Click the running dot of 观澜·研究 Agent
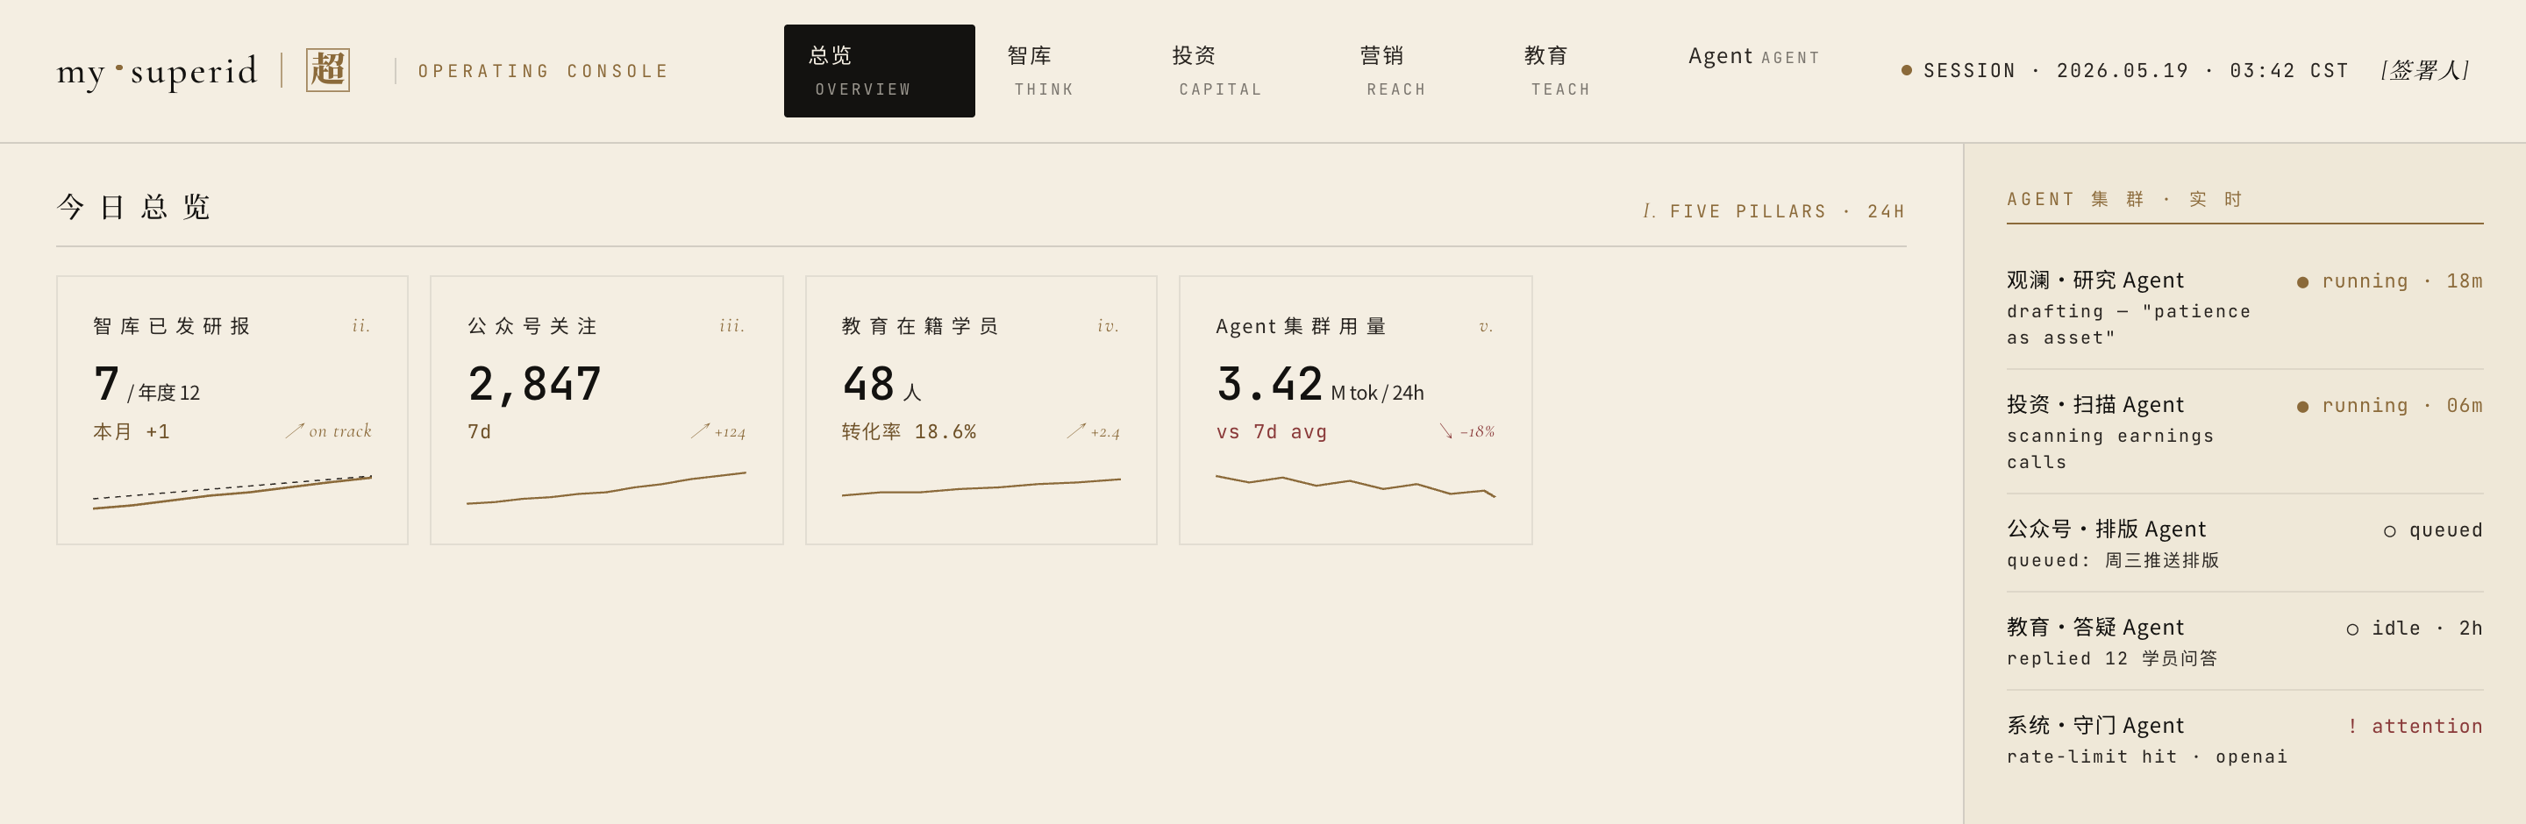The height and width of the screenshot is (824, 2526). (x=2302, y=282)
